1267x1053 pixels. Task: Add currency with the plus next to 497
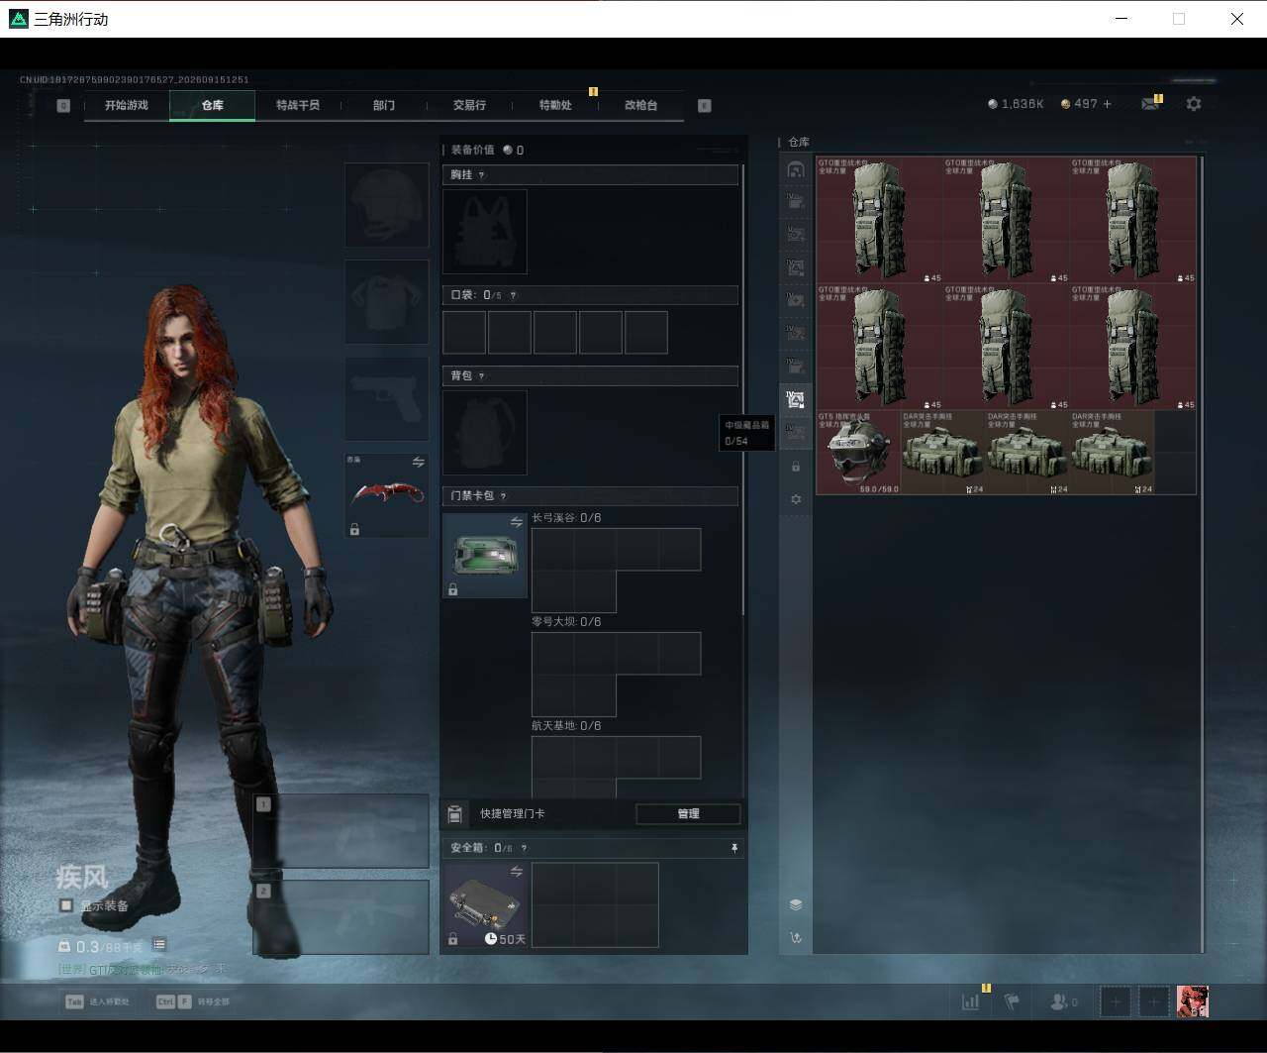click(x=1107, y=104)
